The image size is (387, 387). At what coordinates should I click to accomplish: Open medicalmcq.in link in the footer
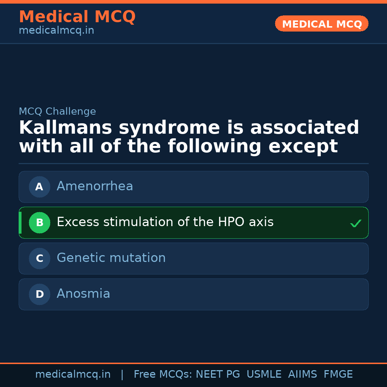(73, 374)
